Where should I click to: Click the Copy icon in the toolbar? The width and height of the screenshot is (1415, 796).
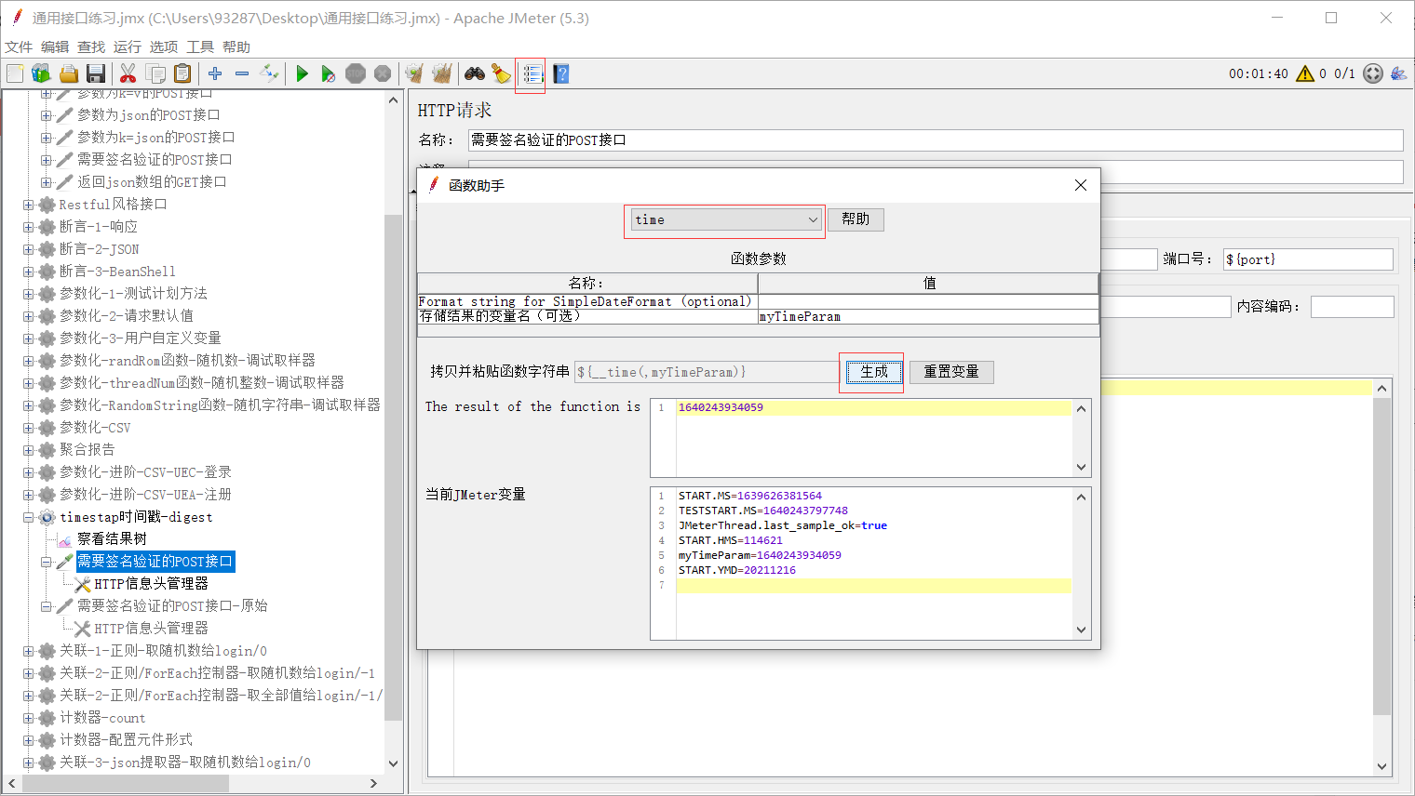(155, 73)
